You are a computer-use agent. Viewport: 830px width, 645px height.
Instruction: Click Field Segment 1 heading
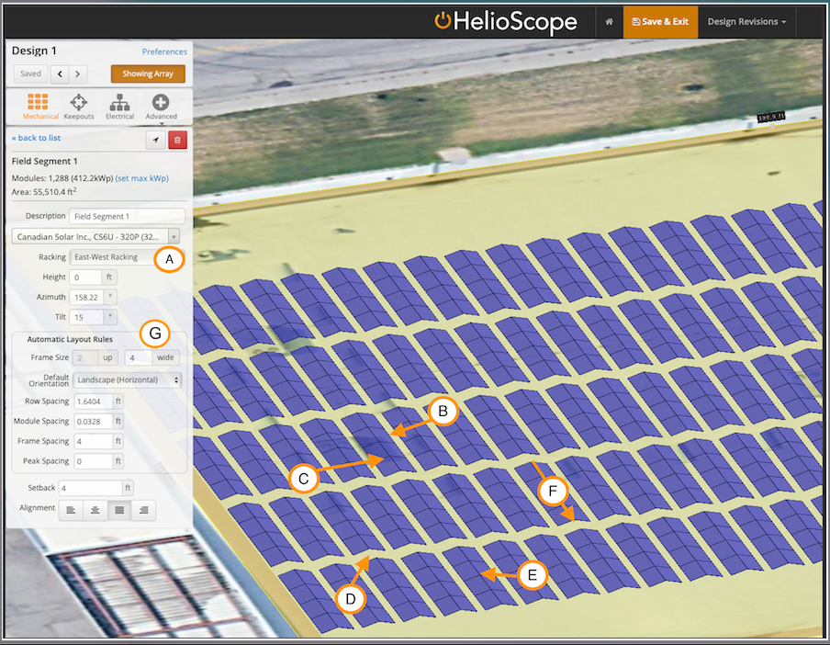(44, 161)
